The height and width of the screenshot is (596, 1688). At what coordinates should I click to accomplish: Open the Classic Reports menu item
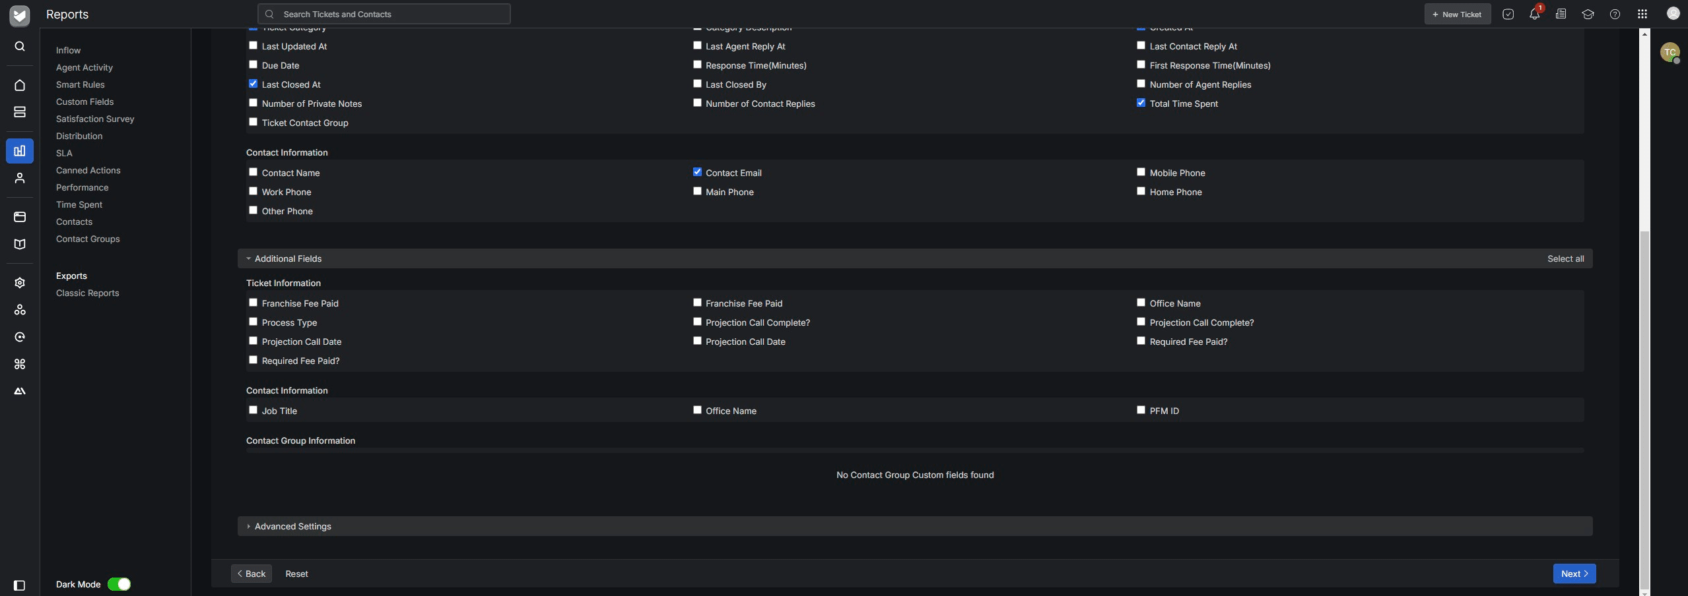[x=87, y=293]
